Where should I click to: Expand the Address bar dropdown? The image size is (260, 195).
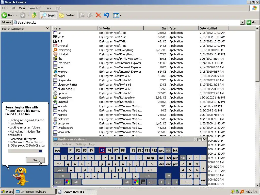242,22
